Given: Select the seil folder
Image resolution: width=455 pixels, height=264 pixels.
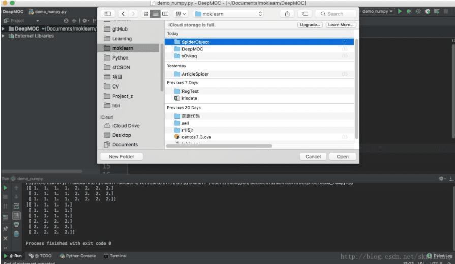Looking at the screenshot, I should coord(259,123).
